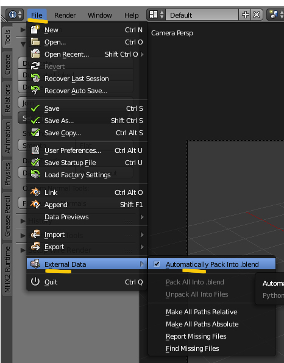Switch to the Grease Pencil tab
Viewport: 284px width, 363px height.
point(7,216)
